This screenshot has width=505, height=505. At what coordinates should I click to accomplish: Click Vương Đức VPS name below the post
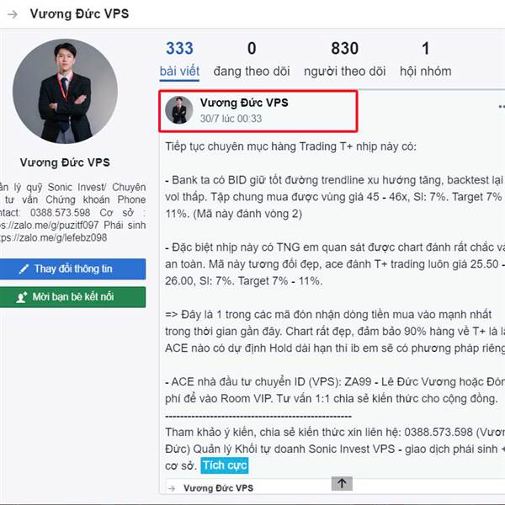[x=218, y=488]
